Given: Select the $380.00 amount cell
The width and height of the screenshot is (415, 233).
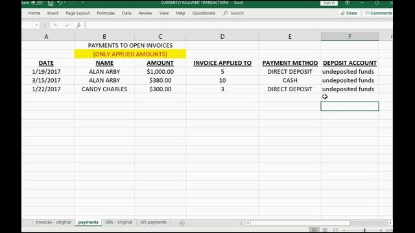Looking at the screenshot, I should (160, 80).
